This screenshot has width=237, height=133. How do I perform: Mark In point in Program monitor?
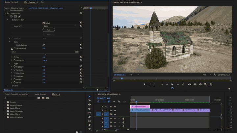150,84
